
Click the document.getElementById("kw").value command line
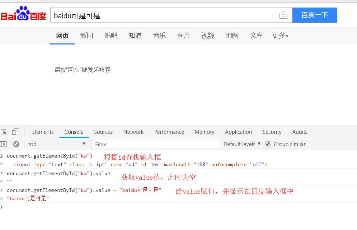(x=58, y=174)
